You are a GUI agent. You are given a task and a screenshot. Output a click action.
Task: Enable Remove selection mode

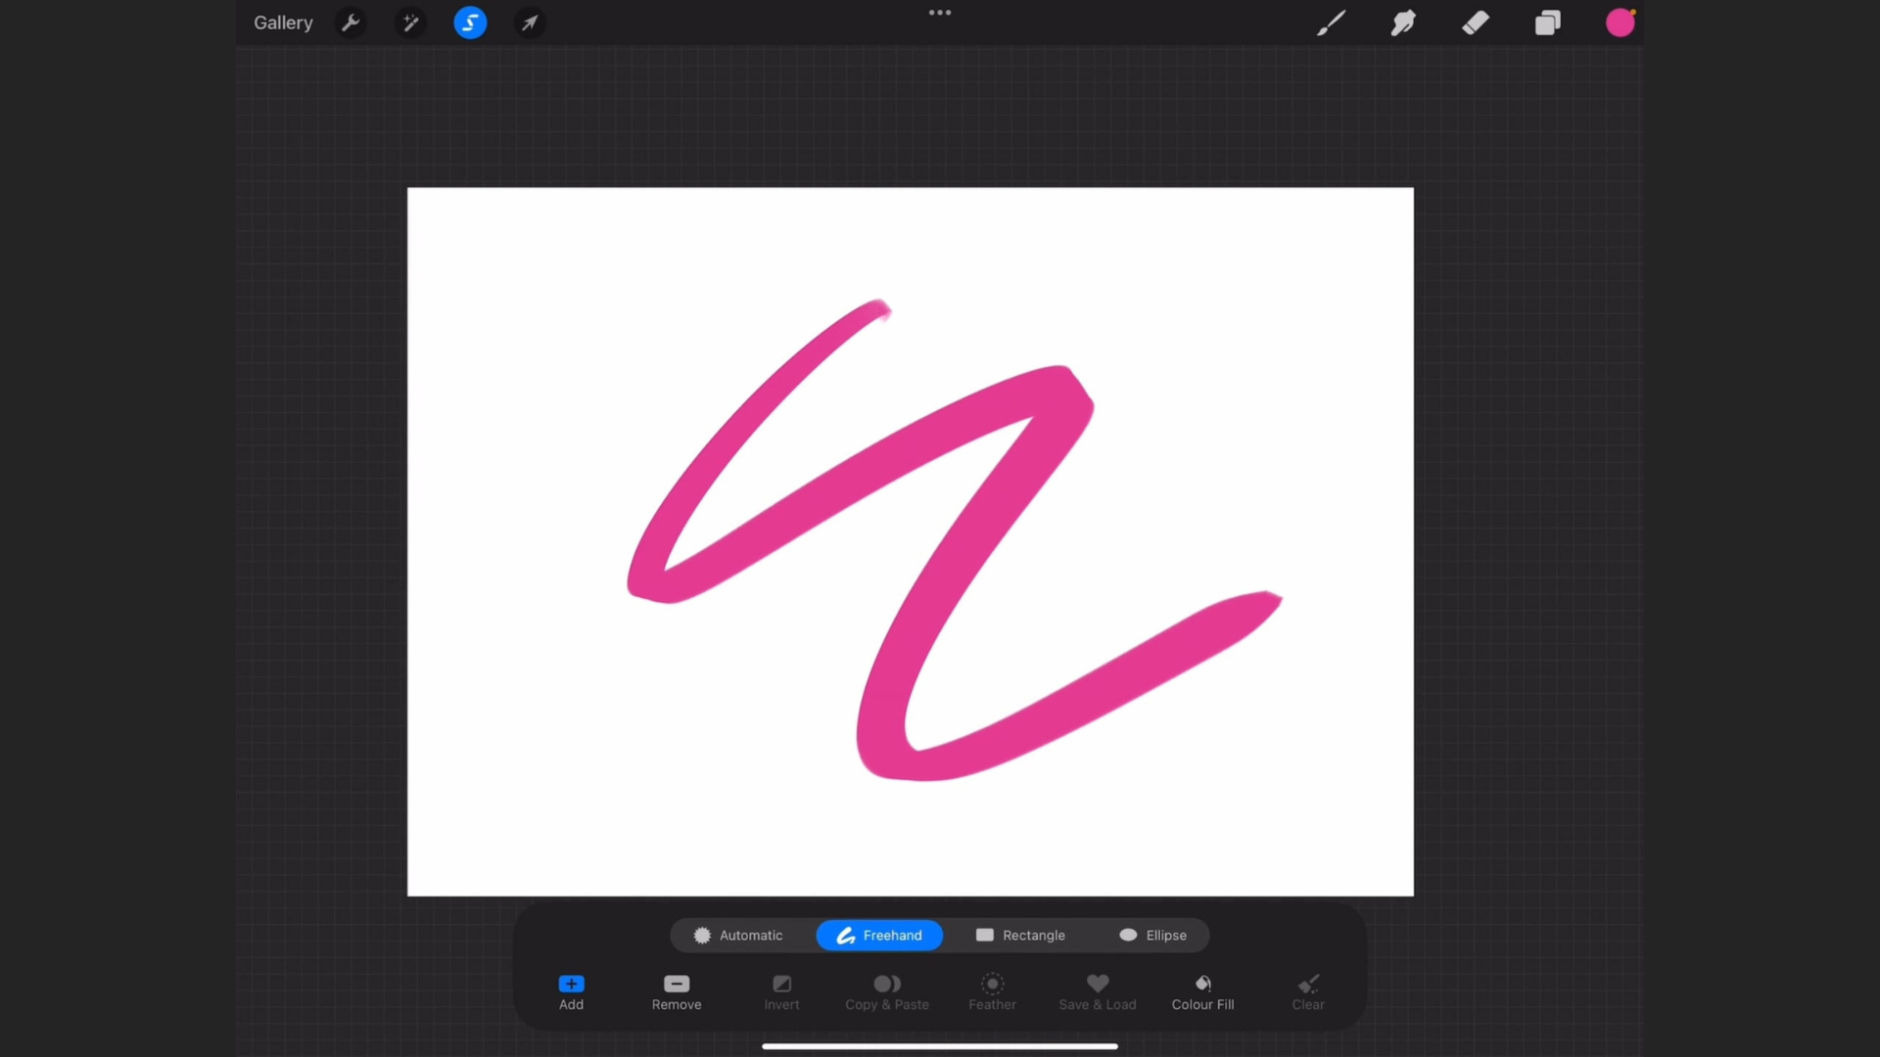(x=677, y=991)
